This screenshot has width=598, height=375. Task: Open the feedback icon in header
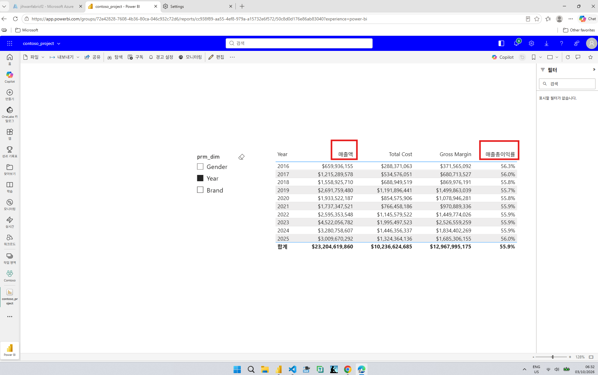(x=577, y=43)
